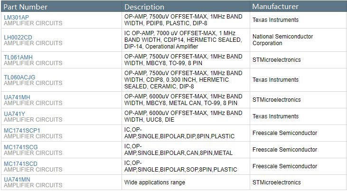Click National Semiconductor Corporation manufacturer cell
The height and width of the screenshot is (192, 347).
pyautogui.click(x=282, y=40)
